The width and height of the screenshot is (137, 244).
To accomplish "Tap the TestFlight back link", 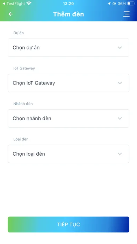I will tap(14, 4).
